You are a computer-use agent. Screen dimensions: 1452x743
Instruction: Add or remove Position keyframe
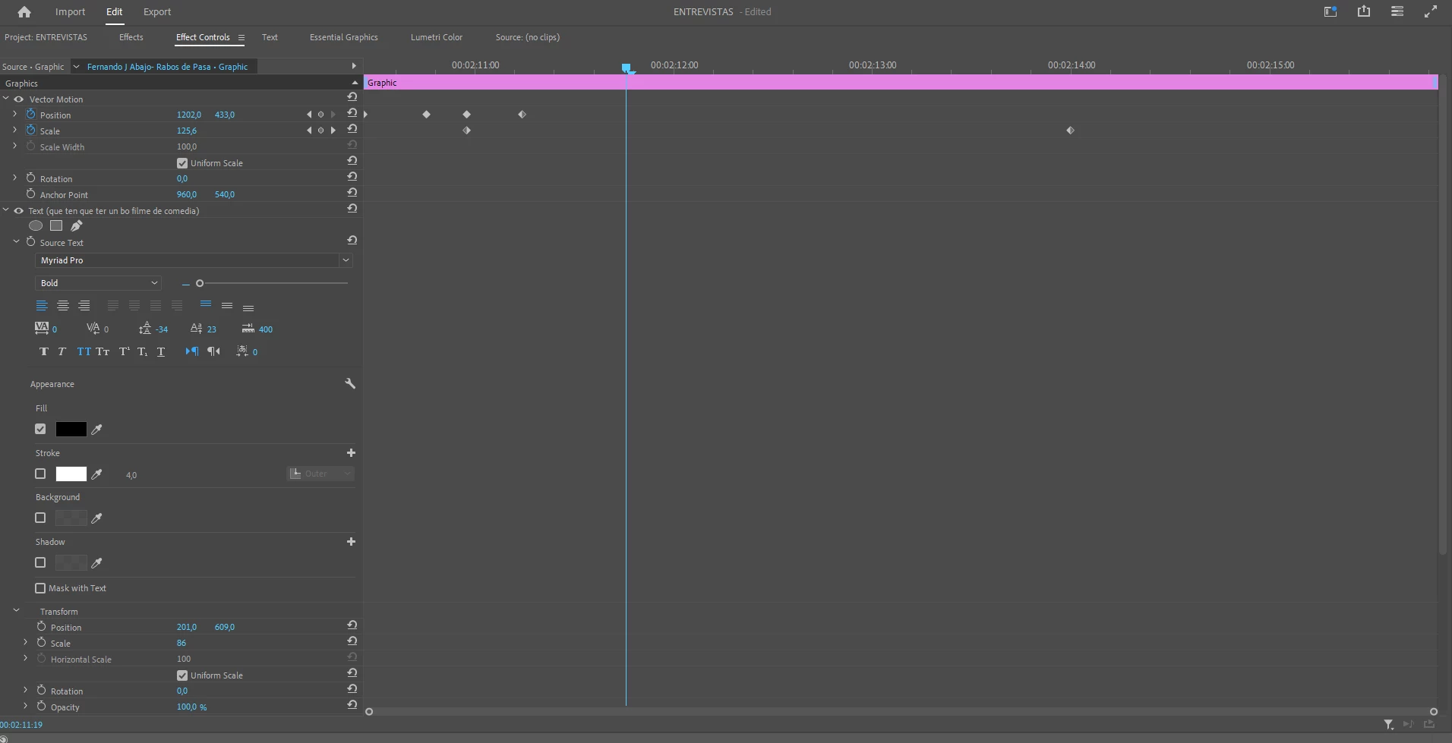[x=320, y=115]
